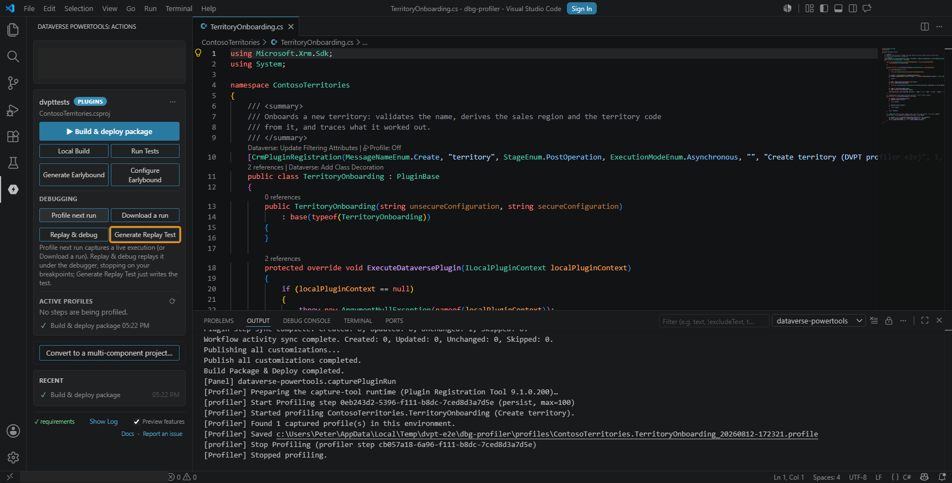This screenshot has width=952, height=483.
Task: Open the errors and warnings status indicator
Action: point(183,477)
